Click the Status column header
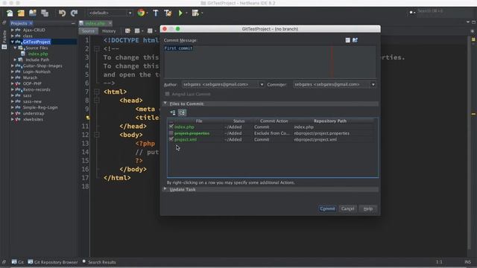Screen dimensions: 477x268 238,121
